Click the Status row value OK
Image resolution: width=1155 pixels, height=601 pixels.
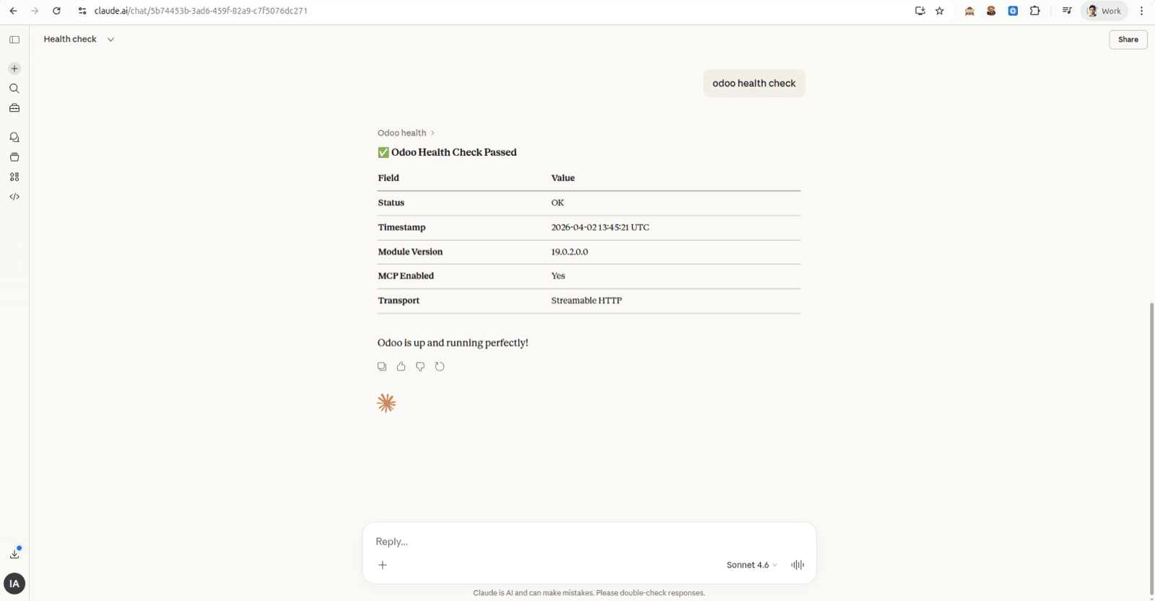tap(558, 203)
